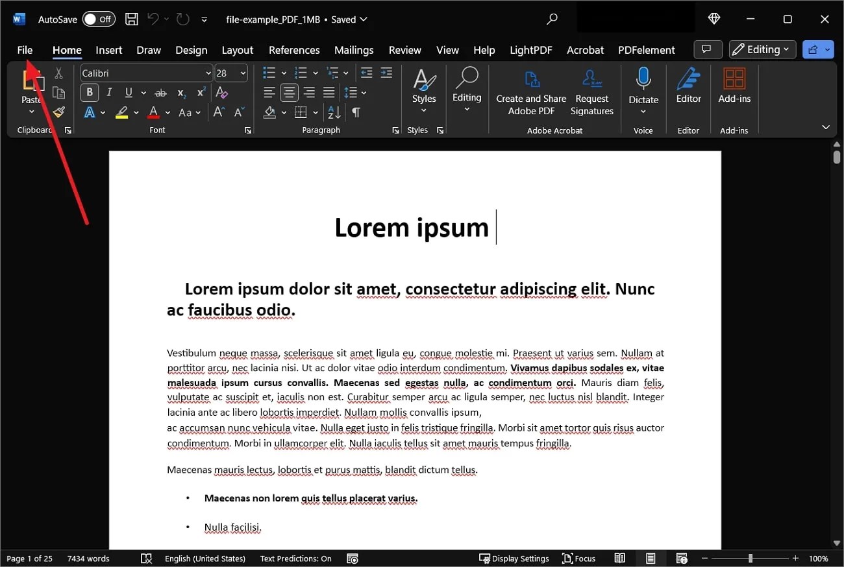The height and width of the screenshot is (567, 844).
Task: Apply strikethrough to text
Action: (x=160, y=92)
